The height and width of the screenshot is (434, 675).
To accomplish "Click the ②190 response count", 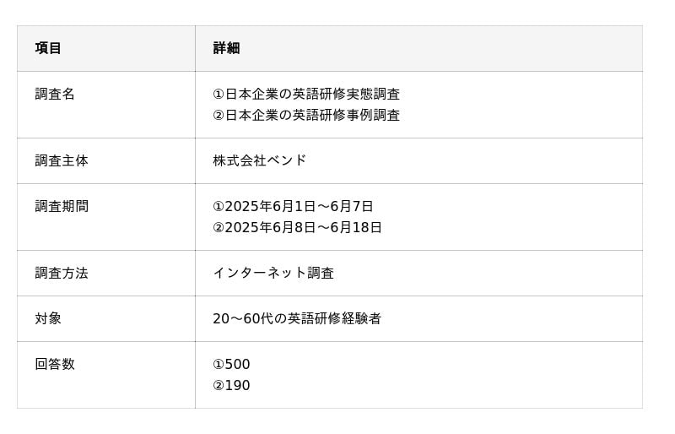I will pos(231,386).
